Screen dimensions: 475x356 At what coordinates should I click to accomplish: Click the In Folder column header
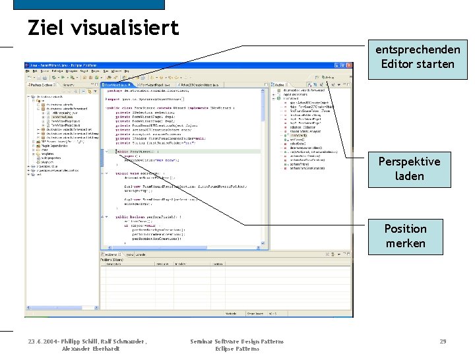pos(192,264)
